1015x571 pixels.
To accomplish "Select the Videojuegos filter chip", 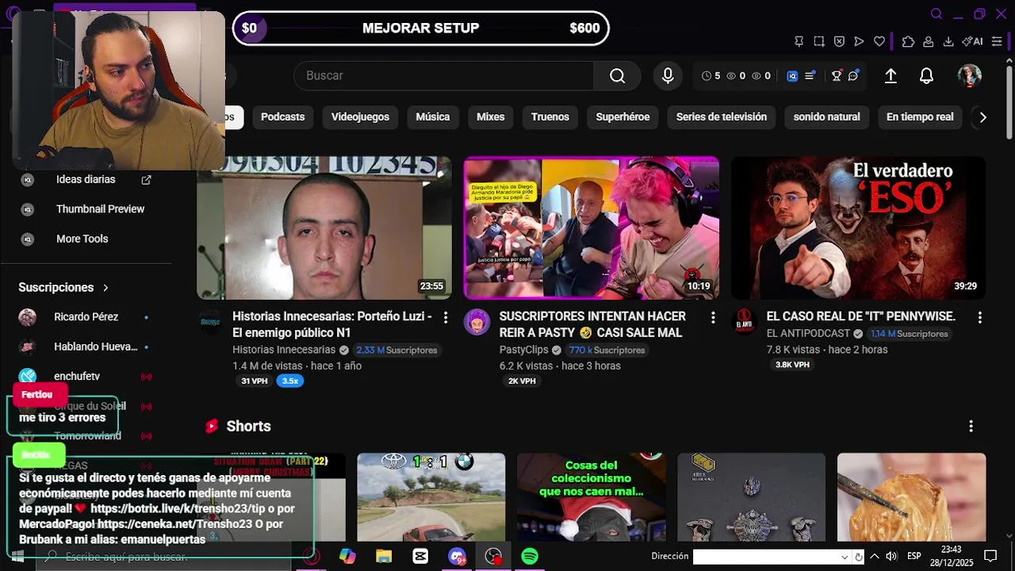I will [360, 117].
